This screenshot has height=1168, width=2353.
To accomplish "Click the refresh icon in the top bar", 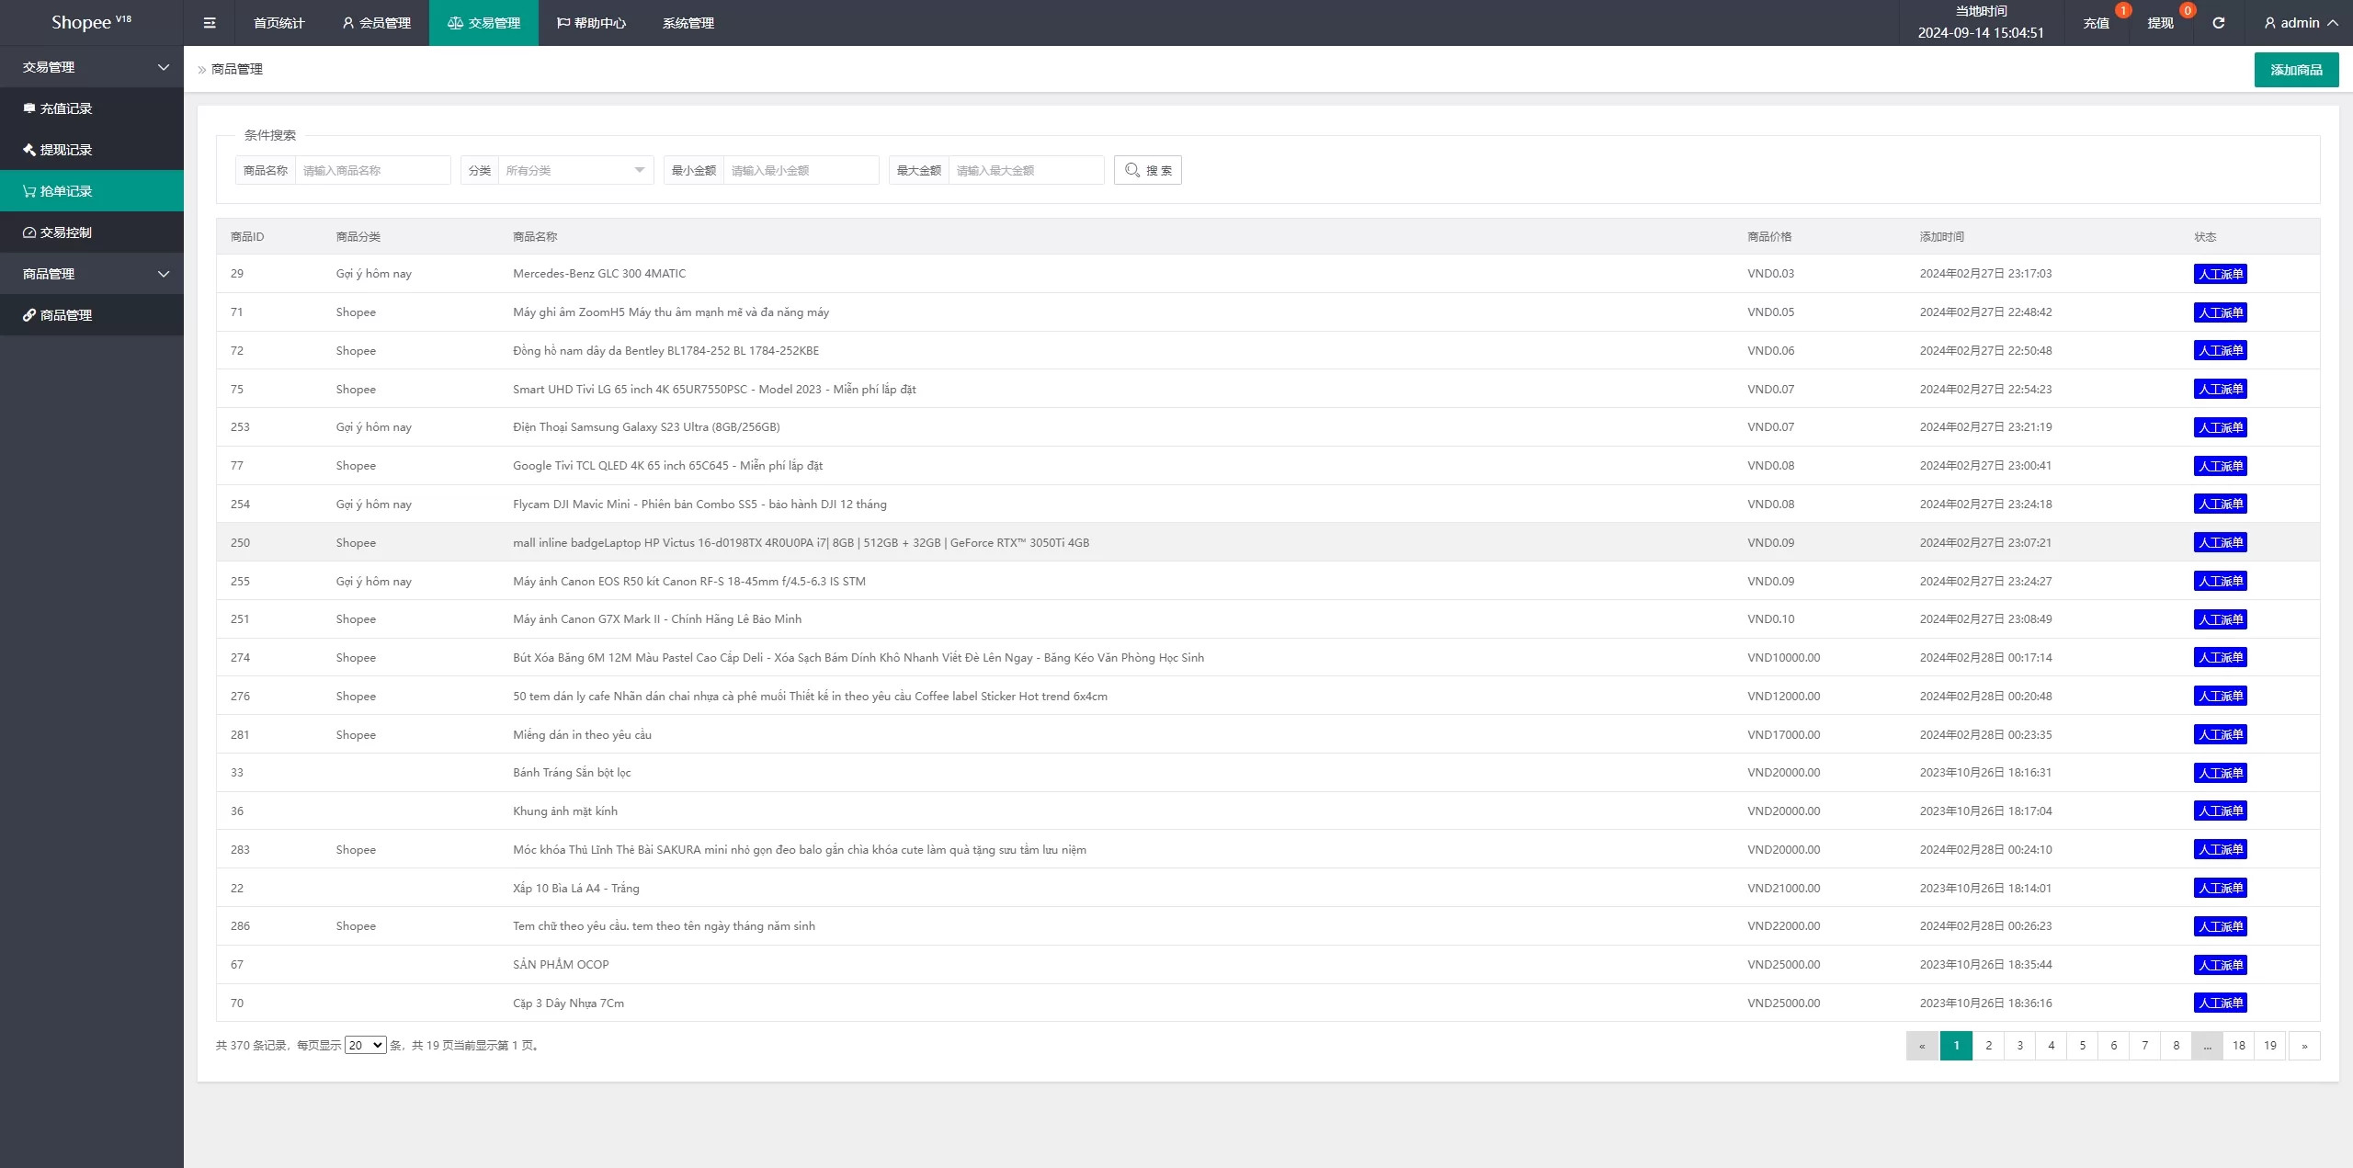I will [x=2218, y=23].
